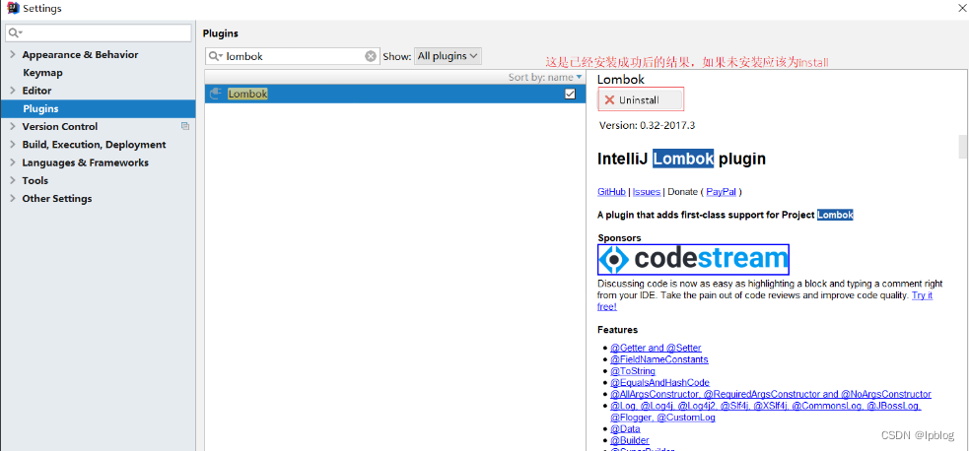The width and height of the screenshot is (969, 451).
Task: Click the codestream sponsor banner
Action: coord(693,259)
